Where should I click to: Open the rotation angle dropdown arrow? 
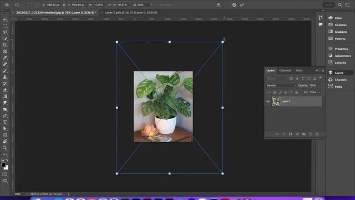click(x=151, y=5)
